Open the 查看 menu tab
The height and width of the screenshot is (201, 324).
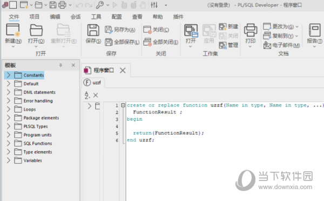tap(137, 17)
